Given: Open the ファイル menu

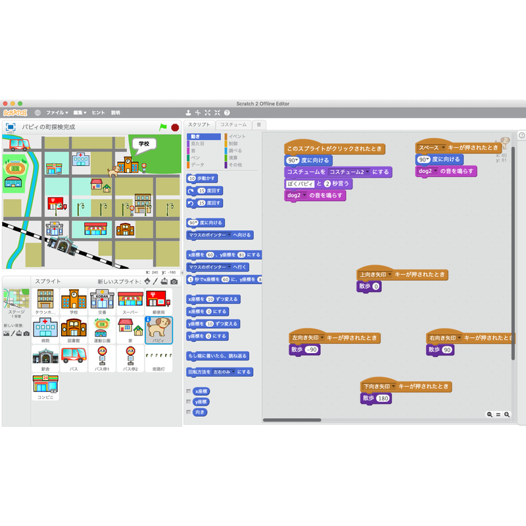Looking at the screenshot, I should tap(56, 112).
